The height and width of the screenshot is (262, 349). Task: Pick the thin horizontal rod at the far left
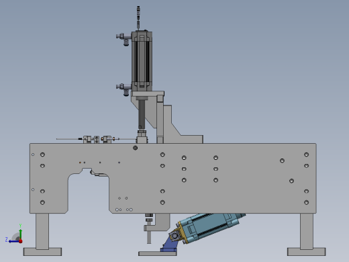pyautogui.click(x=67, y=139)
